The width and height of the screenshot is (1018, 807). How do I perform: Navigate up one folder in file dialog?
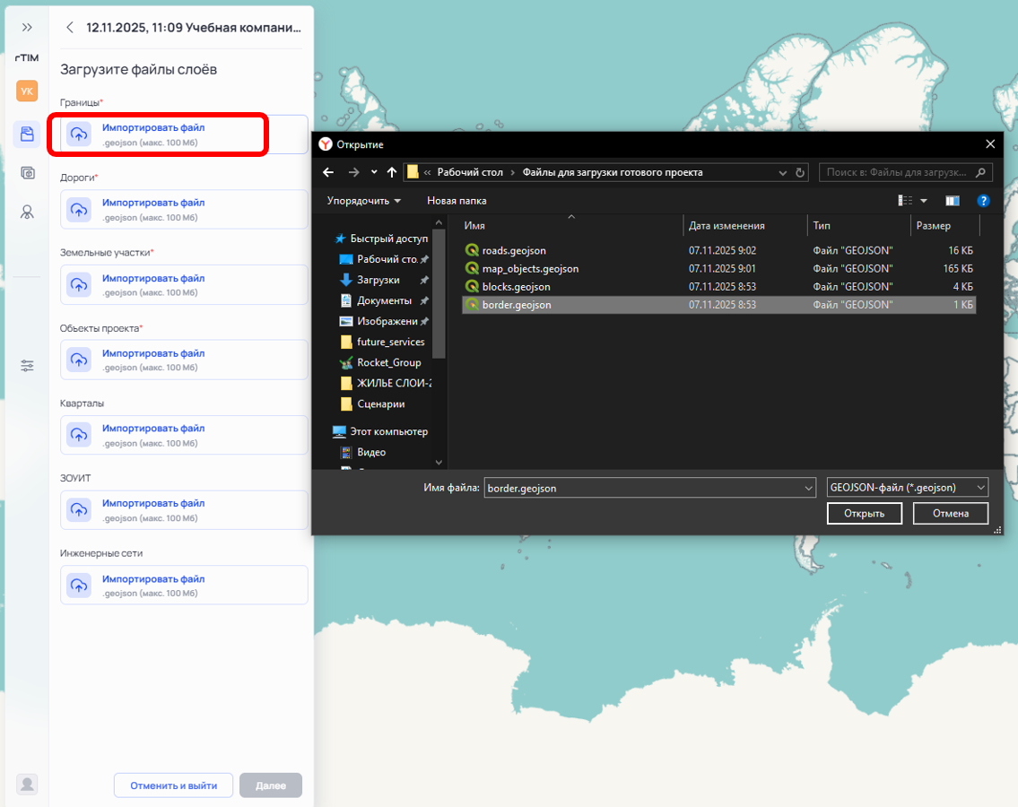coord(391,172)
